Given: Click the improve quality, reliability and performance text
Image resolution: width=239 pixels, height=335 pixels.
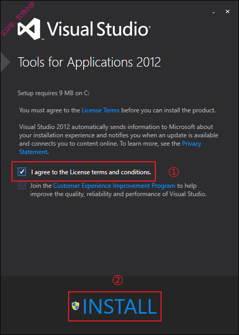Looking at the screenshot, I should click(x=118, y=195).
